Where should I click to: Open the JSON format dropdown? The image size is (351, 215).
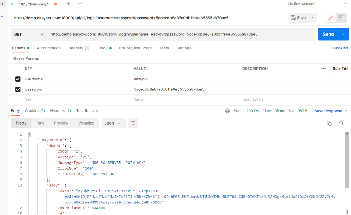click(113, 123)
